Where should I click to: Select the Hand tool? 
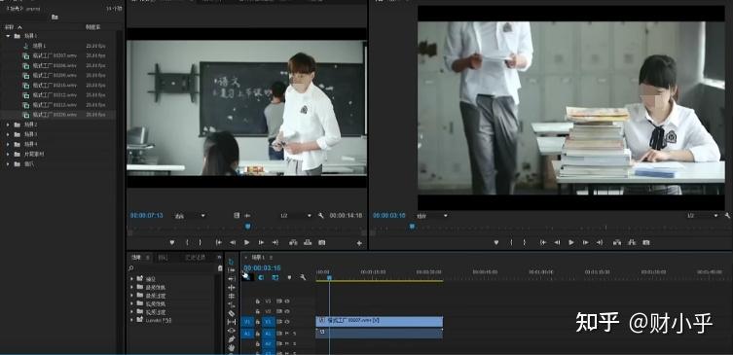[232, 347]
